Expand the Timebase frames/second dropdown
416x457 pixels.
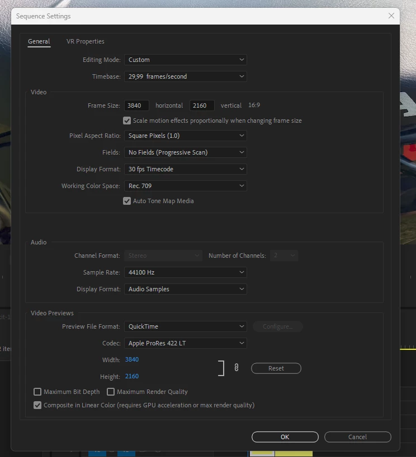186,76
